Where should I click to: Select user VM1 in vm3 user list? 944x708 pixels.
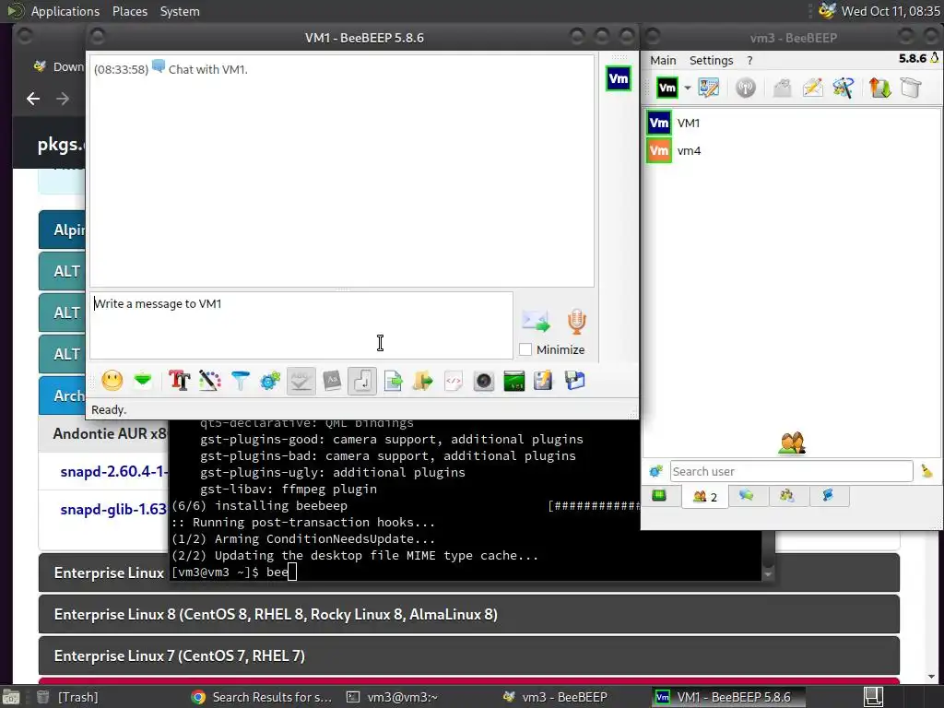click(792, 123)
